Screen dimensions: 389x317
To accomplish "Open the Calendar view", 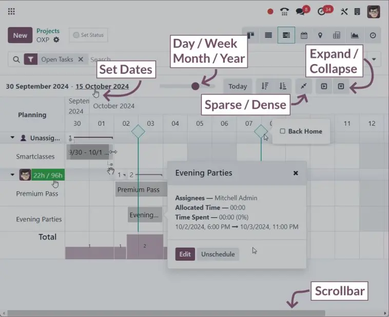I will 304,35.
